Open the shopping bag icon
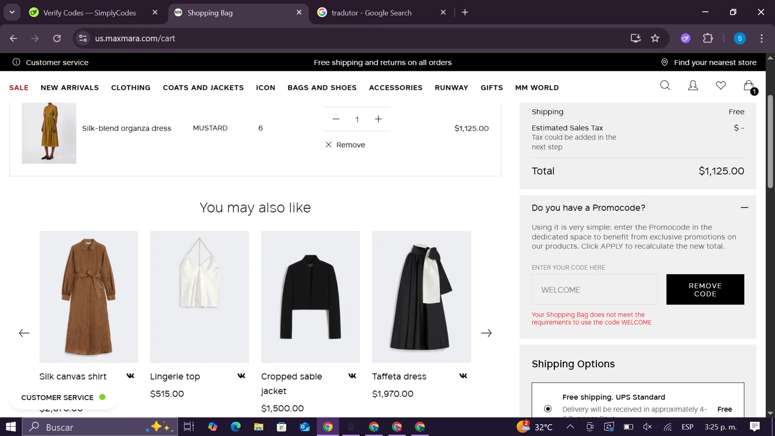Screen dimensions: 775x436 tap(749, 86)
